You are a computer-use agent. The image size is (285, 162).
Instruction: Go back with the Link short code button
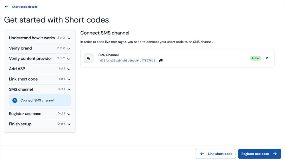click(x=216, y=154)
